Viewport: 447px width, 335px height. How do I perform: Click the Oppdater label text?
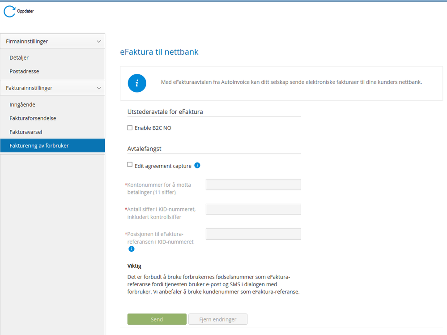pos(26,12)
